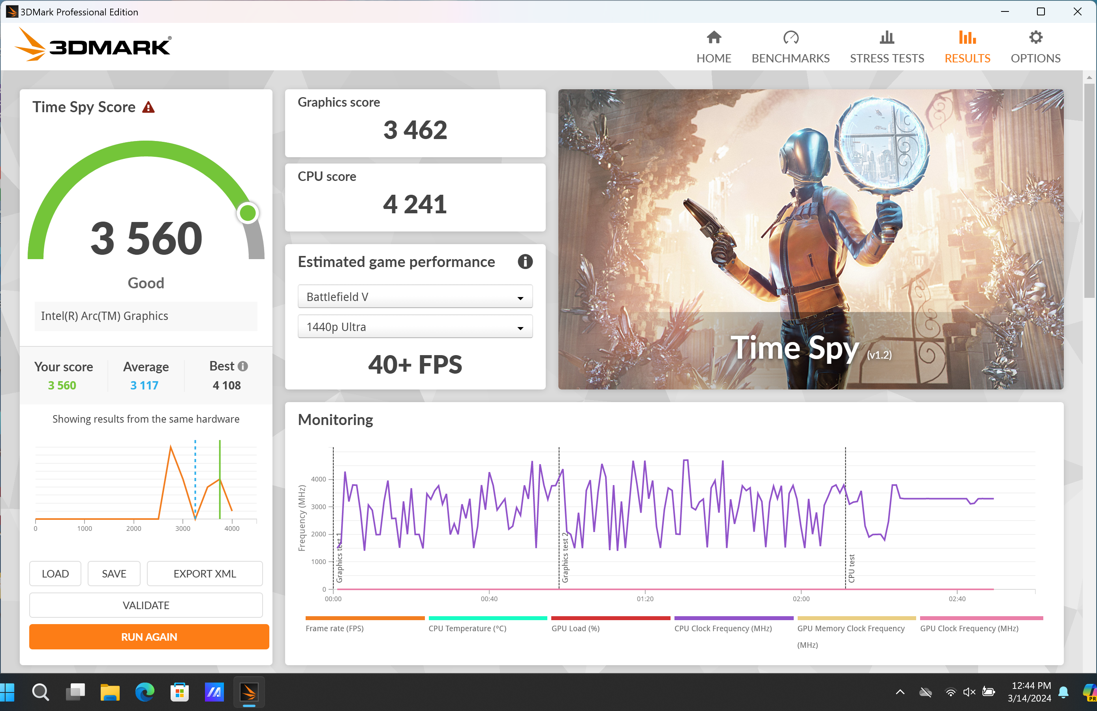The image size is (1097, 711).
Task: Toggle the GPU Load (%) legend series
Action: (611, 624)
